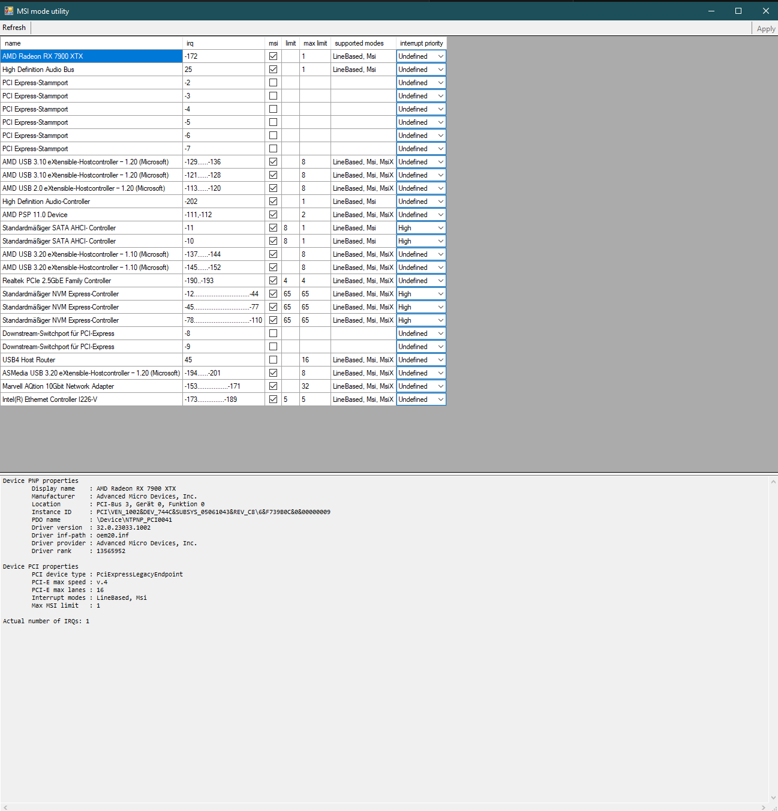Sort by the irq column header
Viewport: 778px width, 811px height.
[x=224, y=43]
